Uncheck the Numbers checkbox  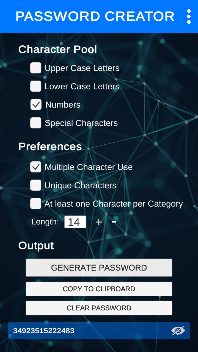(36, 105)
